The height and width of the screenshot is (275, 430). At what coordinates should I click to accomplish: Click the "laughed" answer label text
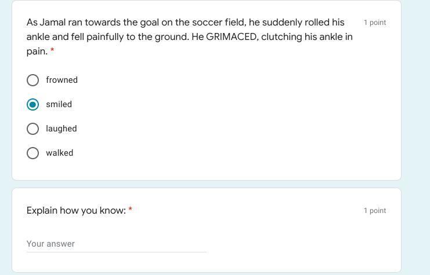[x=61, y=129]
